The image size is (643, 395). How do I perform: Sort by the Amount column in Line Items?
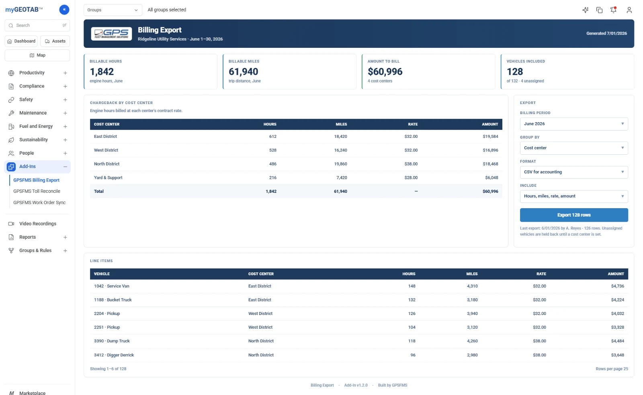coord(616,274)
